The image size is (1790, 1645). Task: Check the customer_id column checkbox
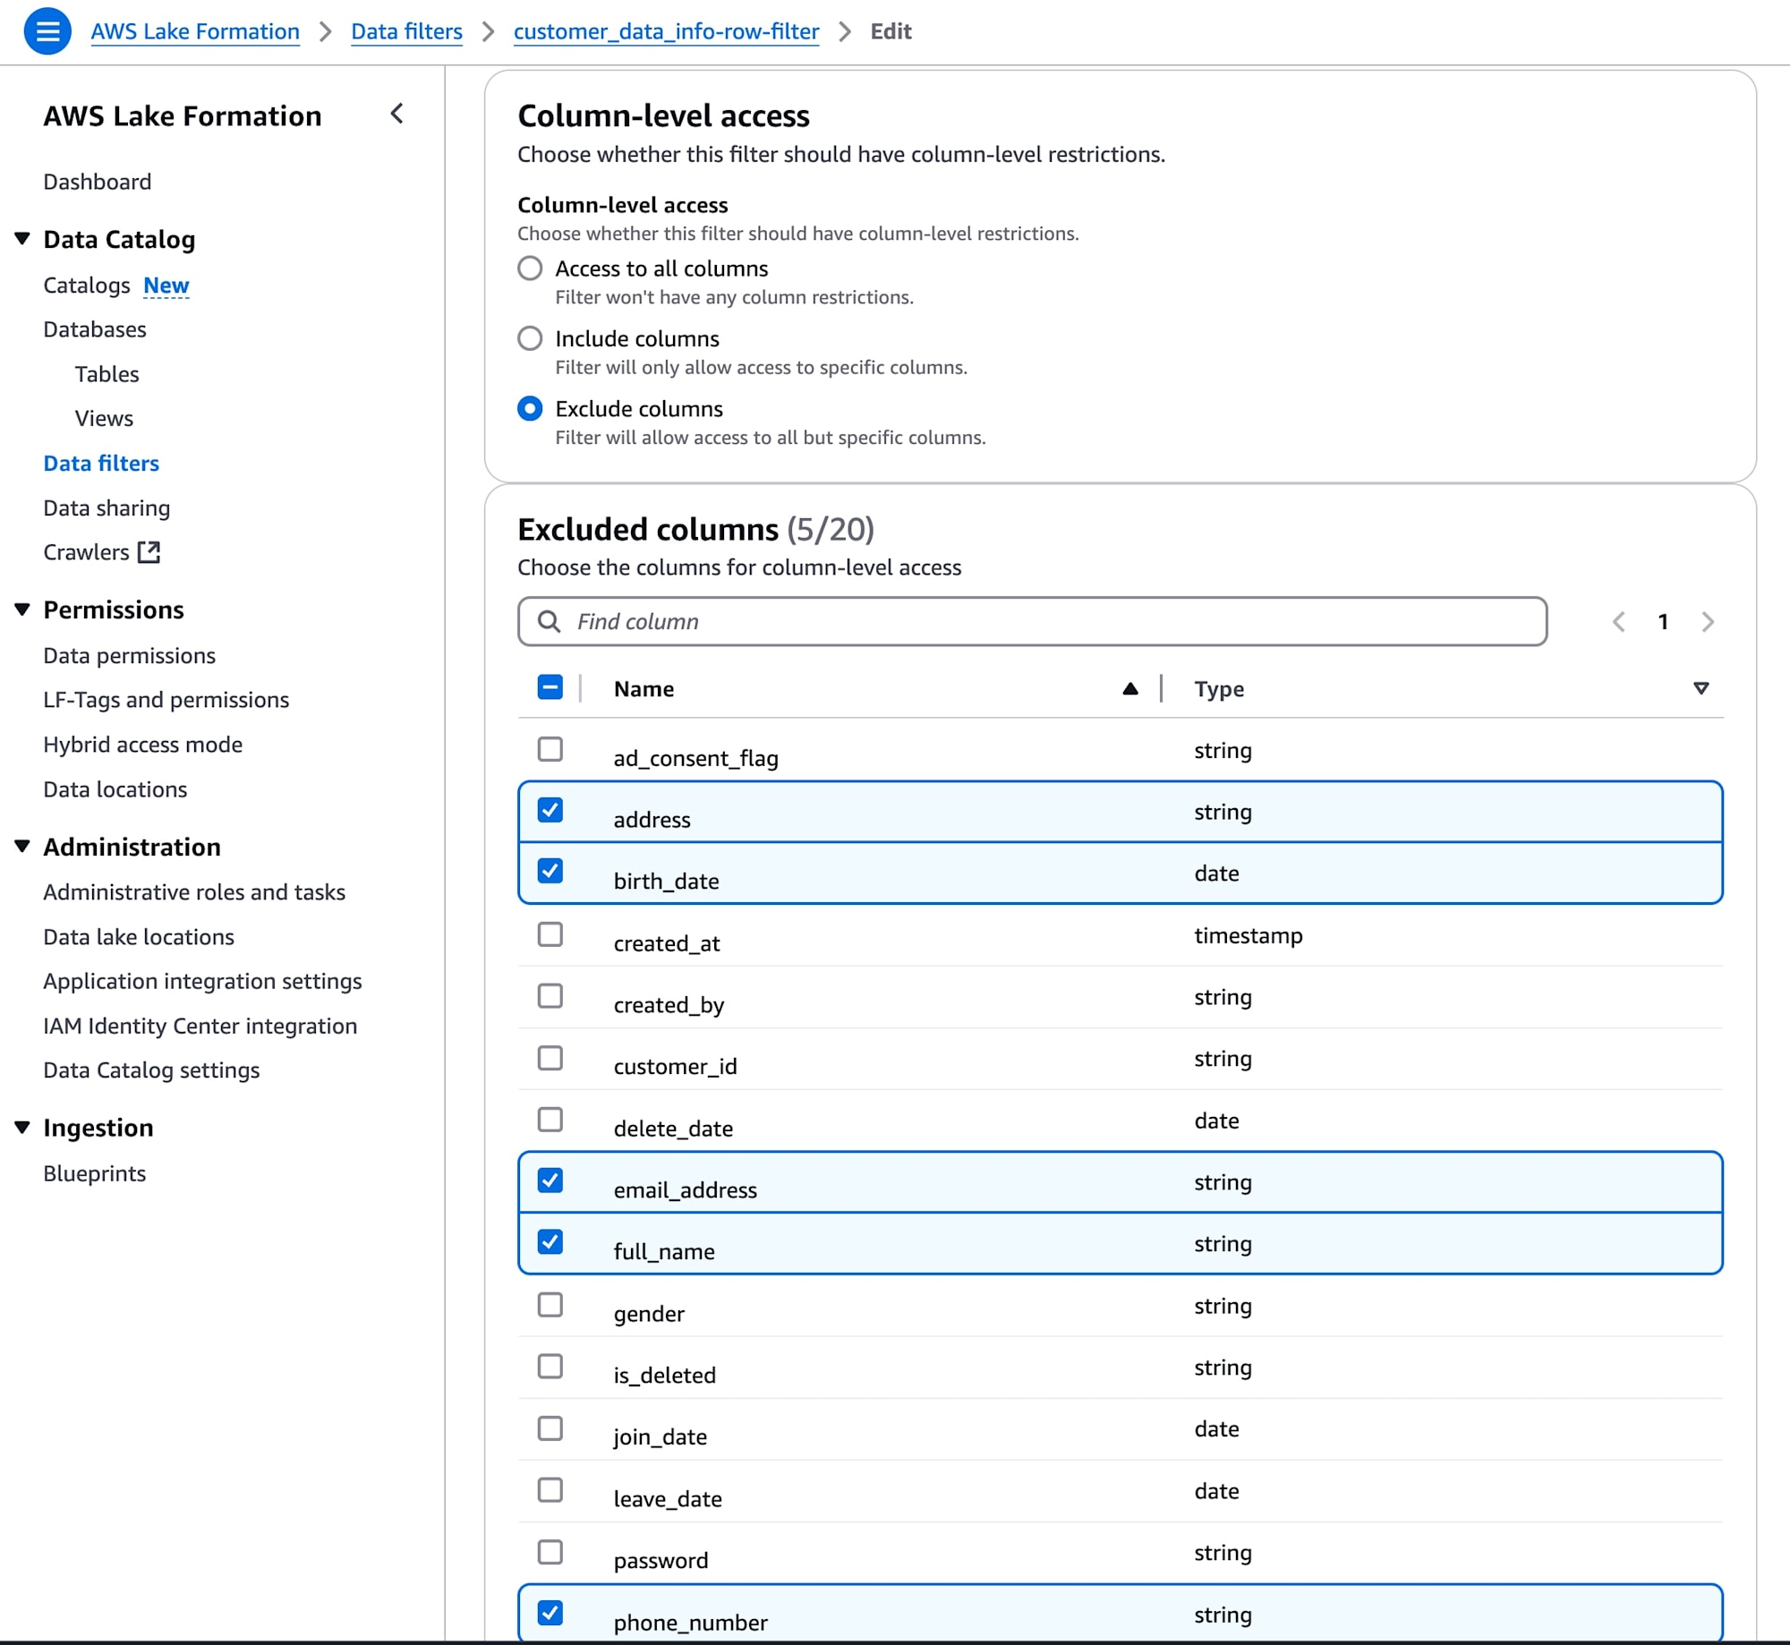pyautogui.click(x=550, y=1058)
